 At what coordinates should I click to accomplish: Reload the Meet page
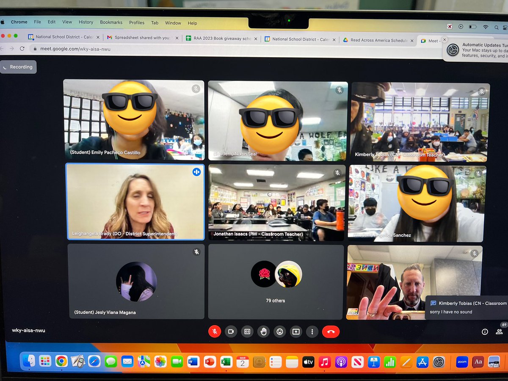click(x=22, y=48)
